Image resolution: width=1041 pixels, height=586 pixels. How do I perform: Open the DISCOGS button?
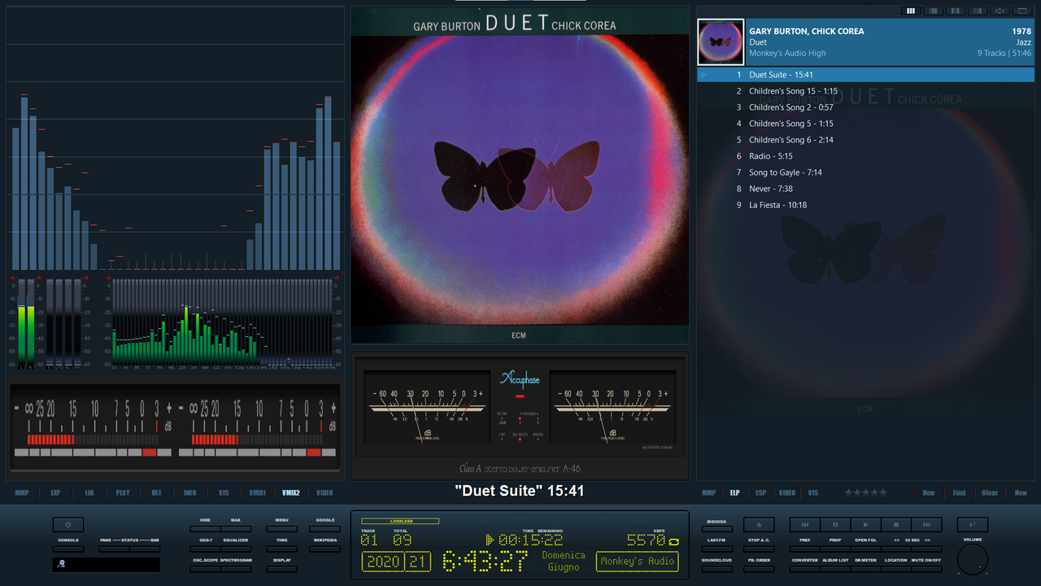pos(717,529)
